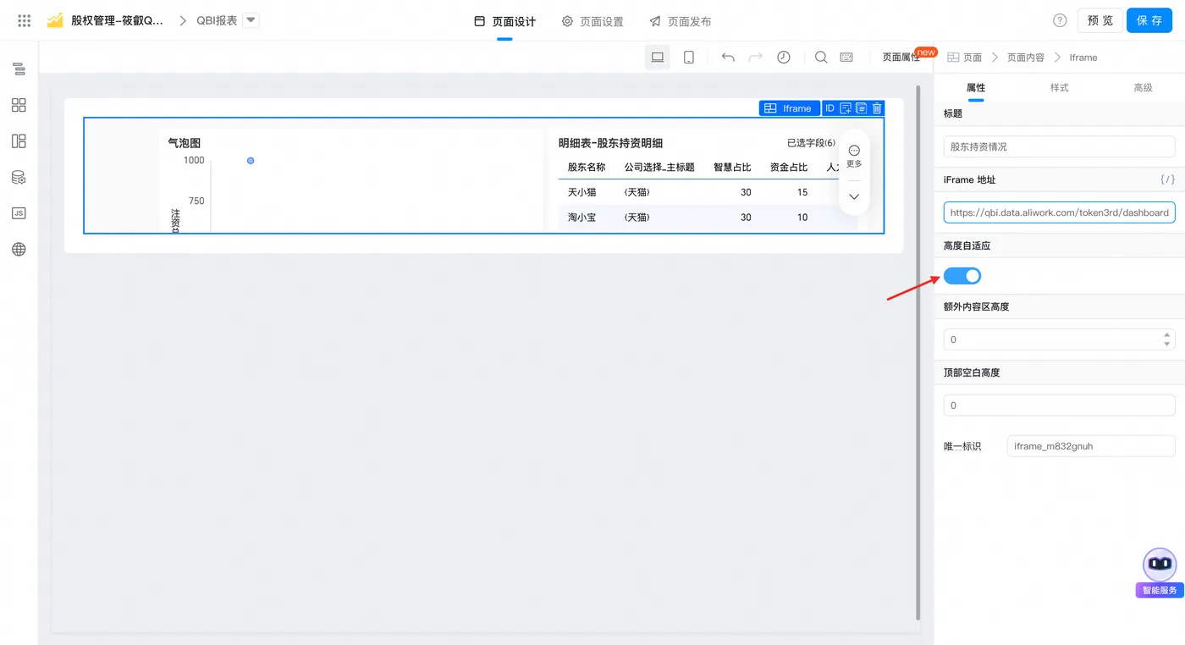Screen dimensions: 1185x645
Task: Select the 属性 tab
Action: point(976,87)
